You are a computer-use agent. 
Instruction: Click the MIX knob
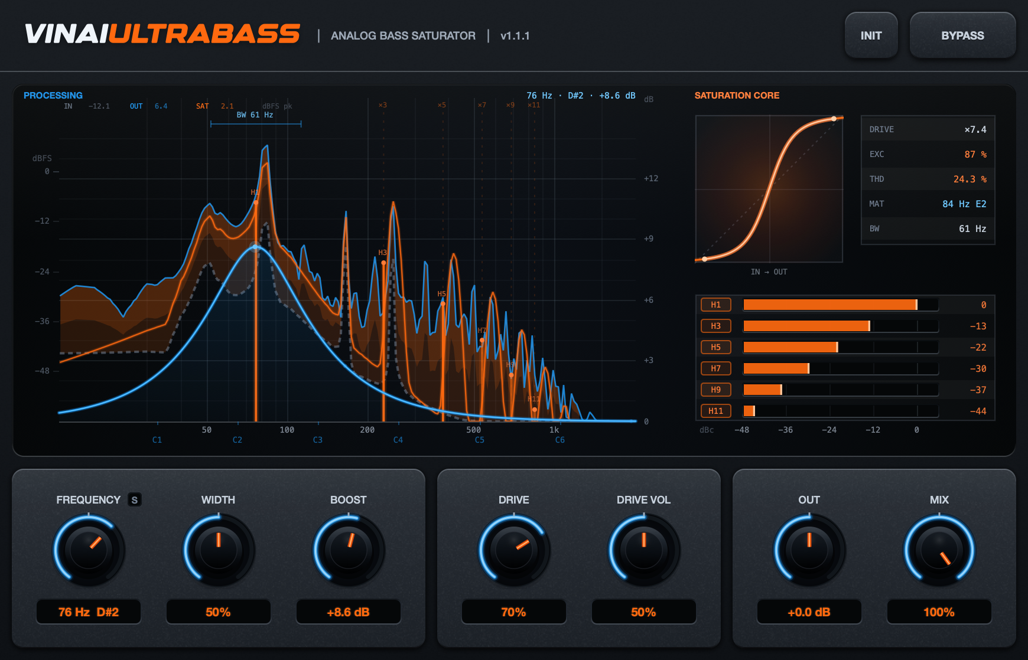[x=939, y=550]
